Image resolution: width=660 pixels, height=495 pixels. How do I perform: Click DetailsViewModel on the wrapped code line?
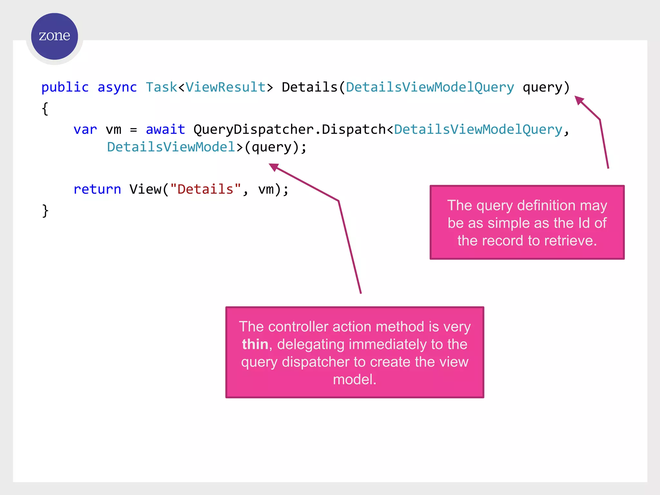click(171, 147)
